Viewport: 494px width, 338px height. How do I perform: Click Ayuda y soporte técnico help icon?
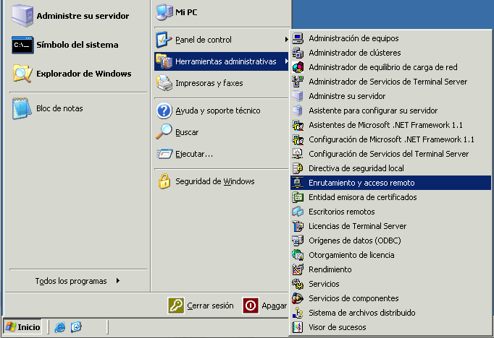pyautogui.click(x=164, y=111)
